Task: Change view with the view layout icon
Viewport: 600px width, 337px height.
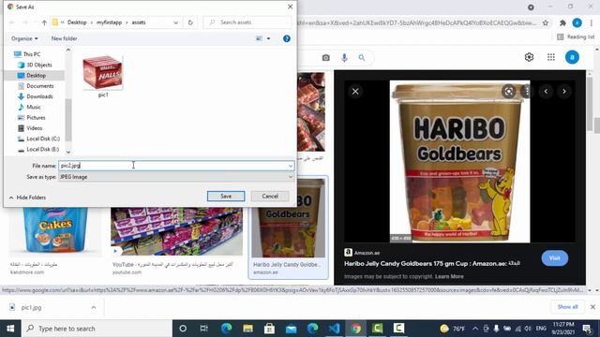Action: (259, 38)
